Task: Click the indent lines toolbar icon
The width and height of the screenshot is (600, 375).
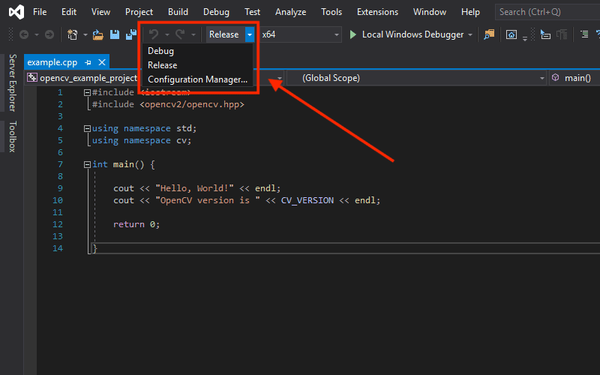Action: [584, 34]
